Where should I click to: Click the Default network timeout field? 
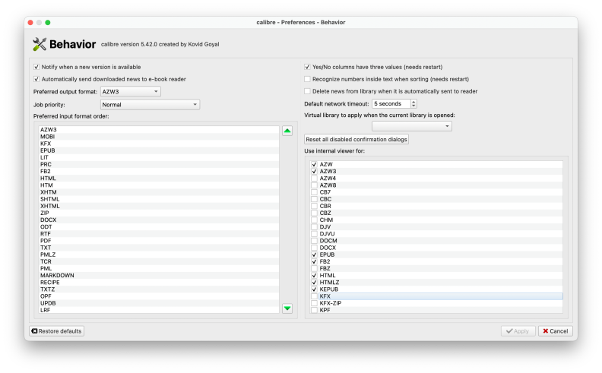coord(391,103)
